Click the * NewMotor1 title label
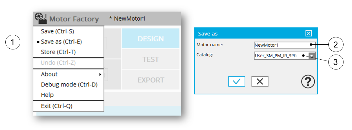The width and height of the screenshot is (352, 130). (x=127, y=19)
